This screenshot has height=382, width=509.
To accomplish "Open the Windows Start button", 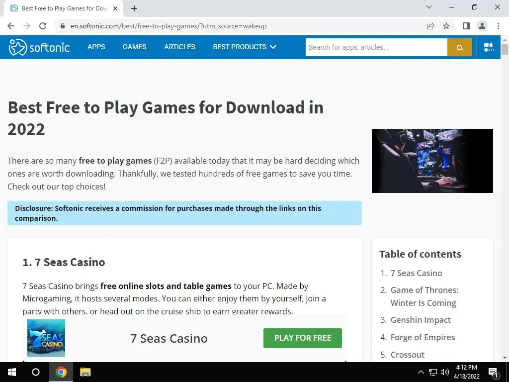I will [x=12, y=372].
